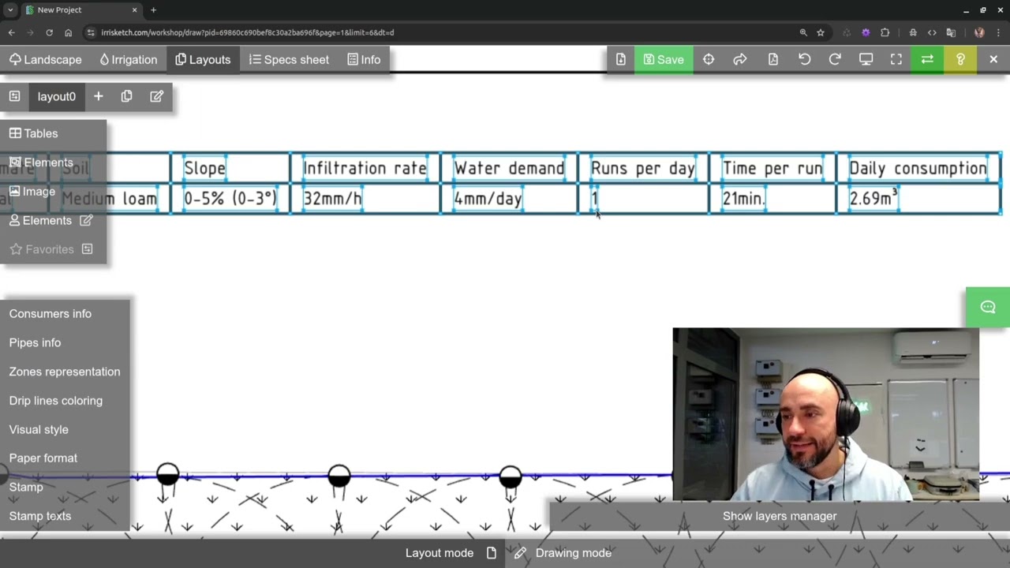The height and width of the screenshot is (568, 1010).
Task: Open Consumers info option
Action: tap(50, 313)
